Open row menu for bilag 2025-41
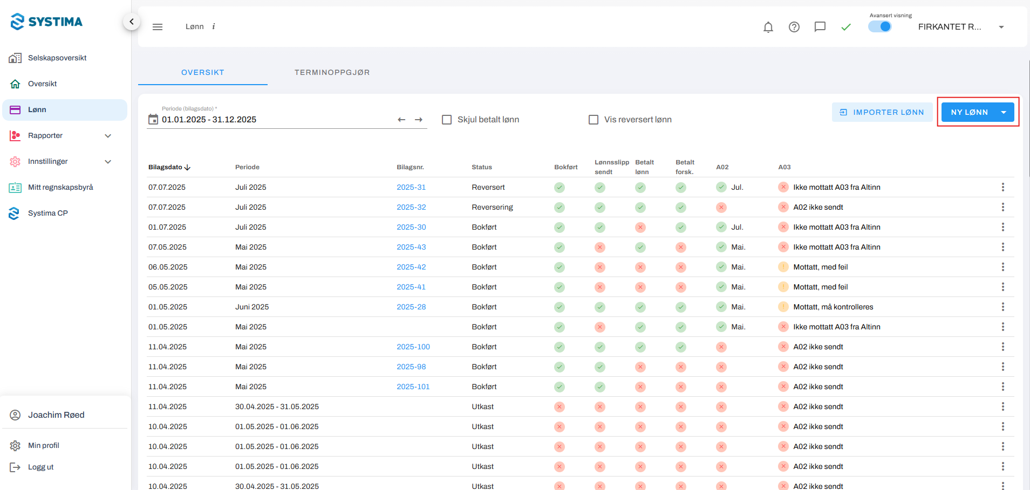Viewport: 1030px width, 490px height. pyautogui.click(x=1003, y=287)
